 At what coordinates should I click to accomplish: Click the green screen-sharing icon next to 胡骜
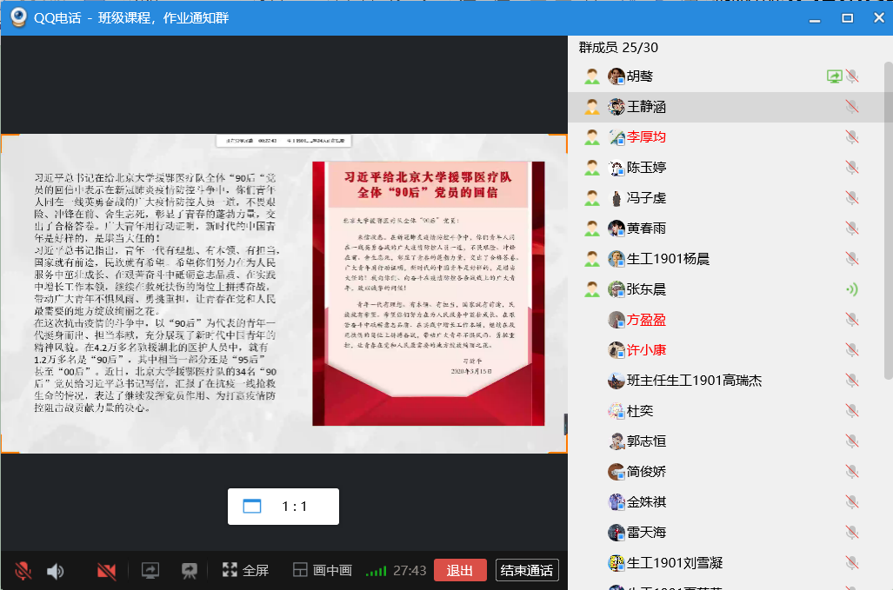point(834,76)
